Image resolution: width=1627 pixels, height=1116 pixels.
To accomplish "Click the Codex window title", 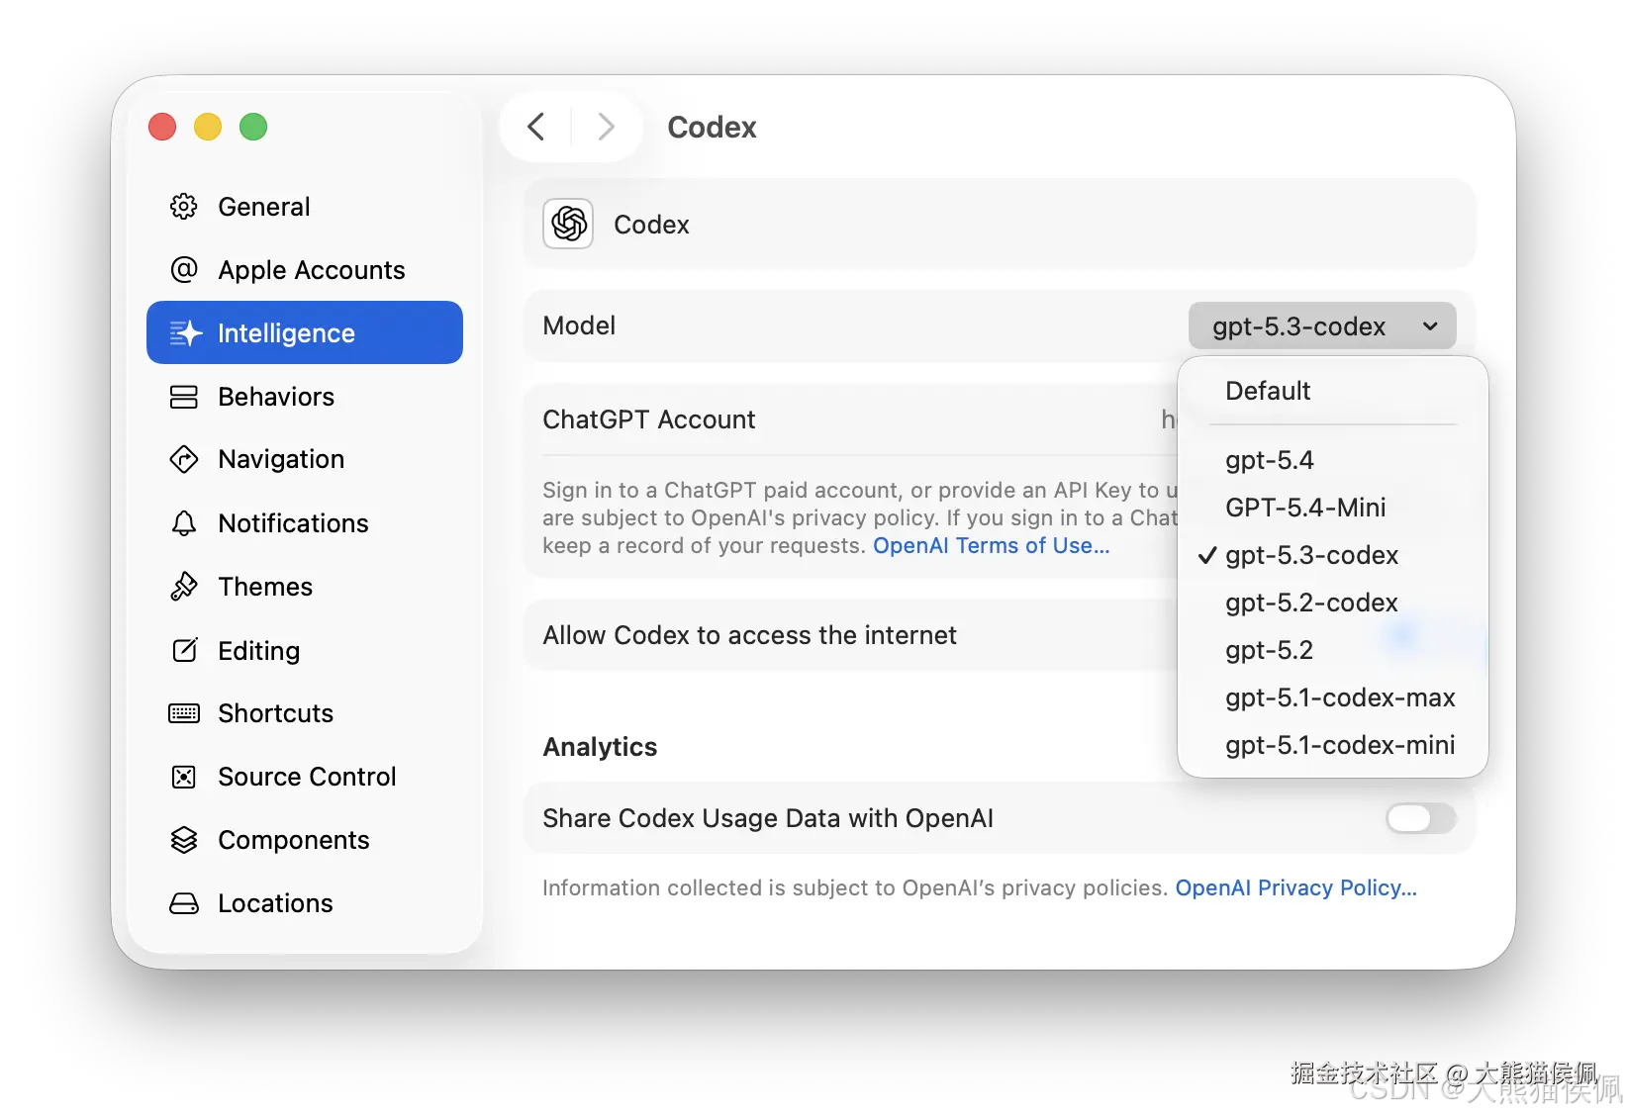I will 712,127.
